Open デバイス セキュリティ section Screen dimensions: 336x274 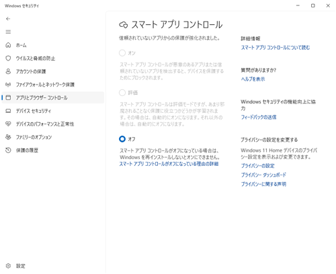click(x=52, y=111)
